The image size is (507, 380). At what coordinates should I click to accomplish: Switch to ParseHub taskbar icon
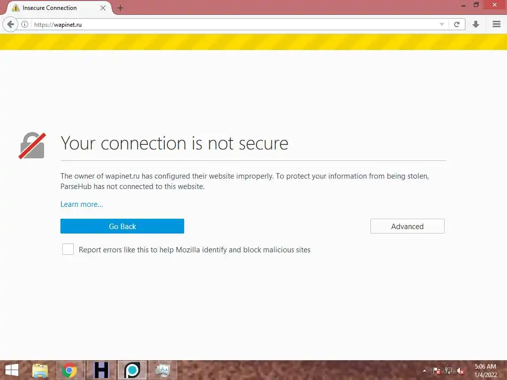(132, 370)
